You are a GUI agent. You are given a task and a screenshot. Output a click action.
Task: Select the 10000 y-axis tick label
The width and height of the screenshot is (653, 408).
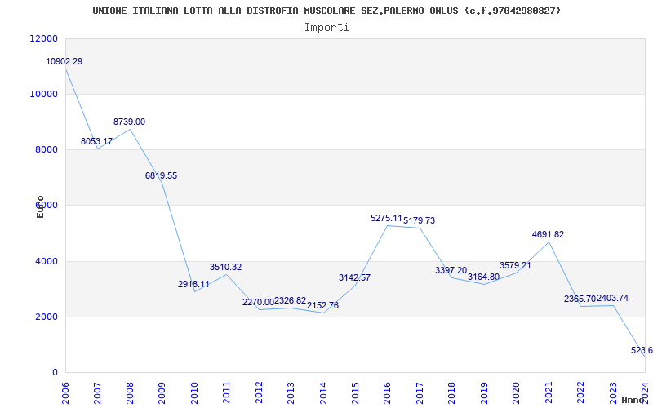click(x=43, y=94)
